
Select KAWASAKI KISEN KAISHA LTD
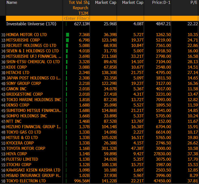pyautogui.click(x=33, y=170)
